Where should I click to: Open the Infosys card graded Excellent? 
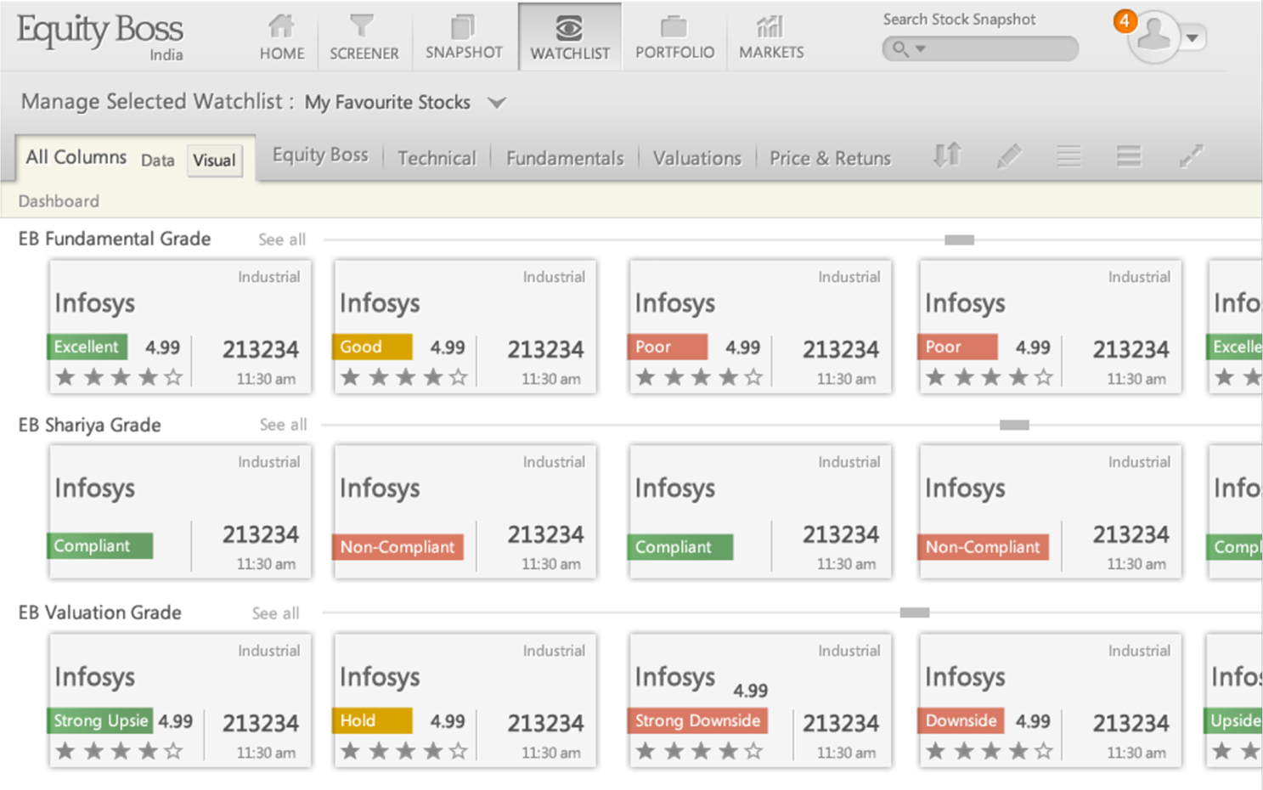(x=180, y=327)
